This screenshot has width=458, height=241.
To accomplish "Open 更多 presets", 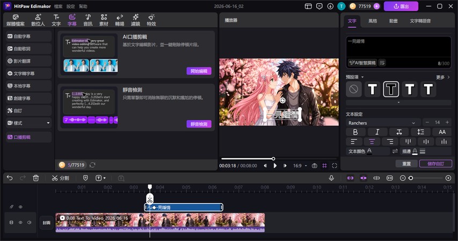I will (x=443, y=77).
